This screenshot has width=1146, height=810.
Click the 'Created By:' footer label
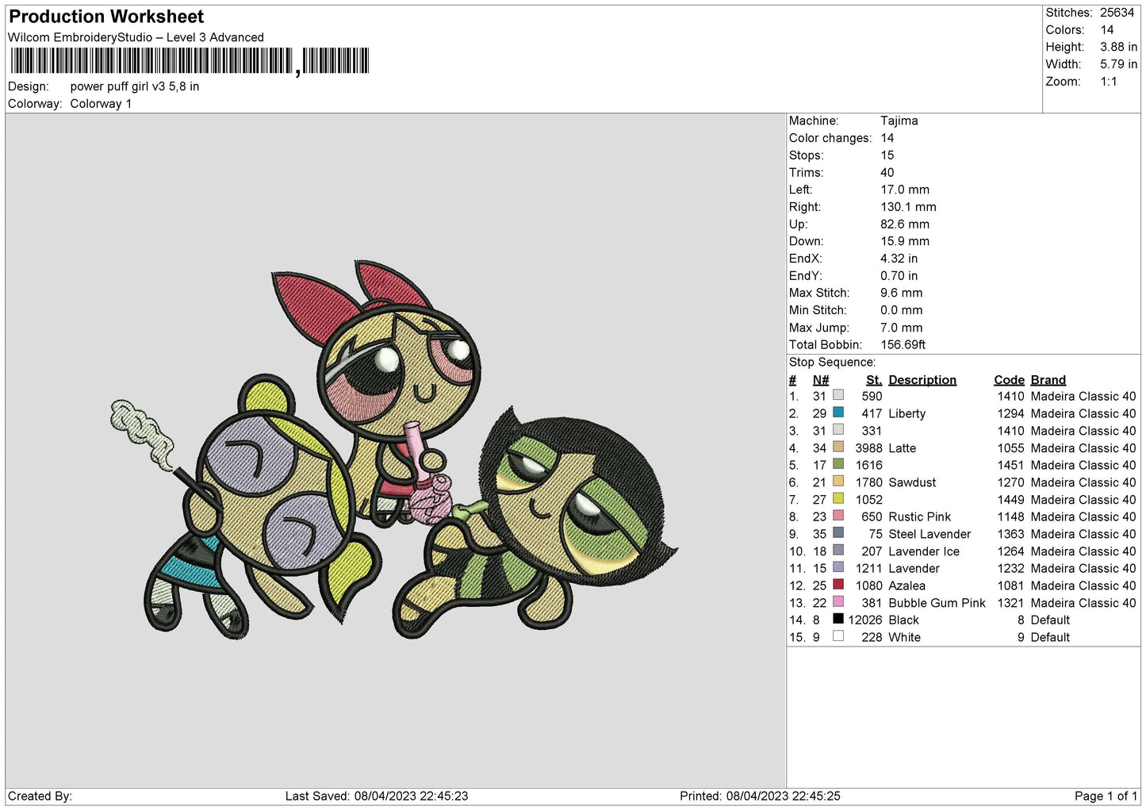(x=40, y=796)
